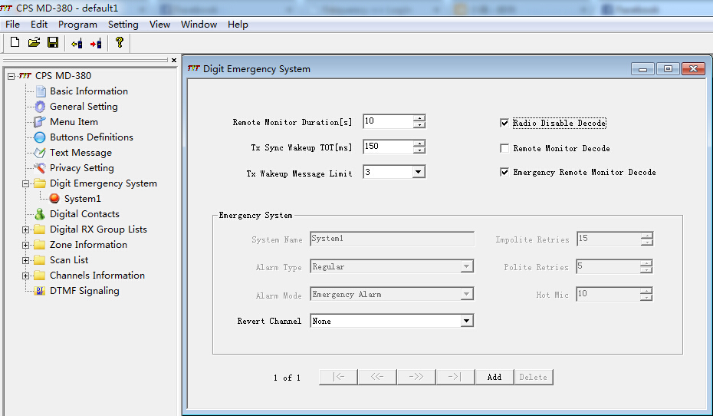Open the Window menu
Viewport: 713px width, 416px height.
pos(199,25)
